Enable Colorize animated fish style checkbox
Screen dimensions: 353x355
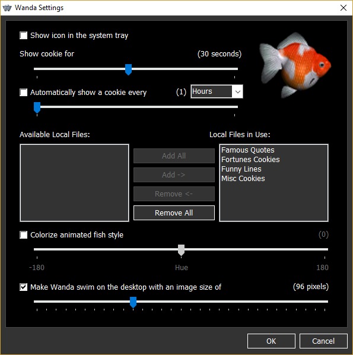[24, 234]
